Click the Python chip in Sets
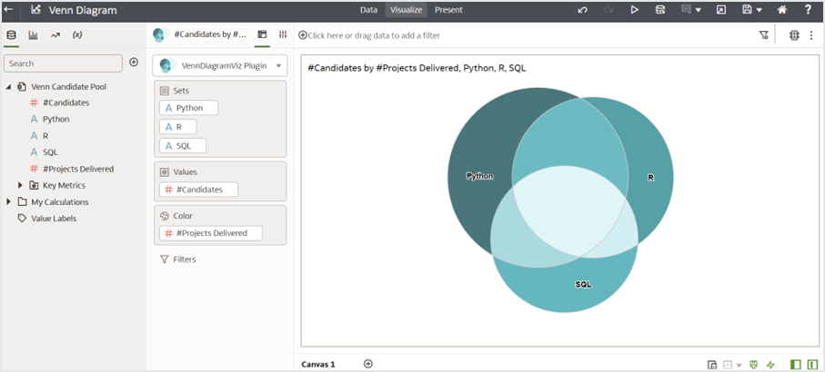 tap(189, 108)
